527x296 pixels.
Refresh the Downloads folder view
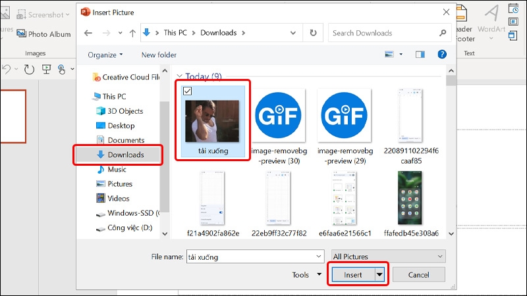(x=313, y=33)
